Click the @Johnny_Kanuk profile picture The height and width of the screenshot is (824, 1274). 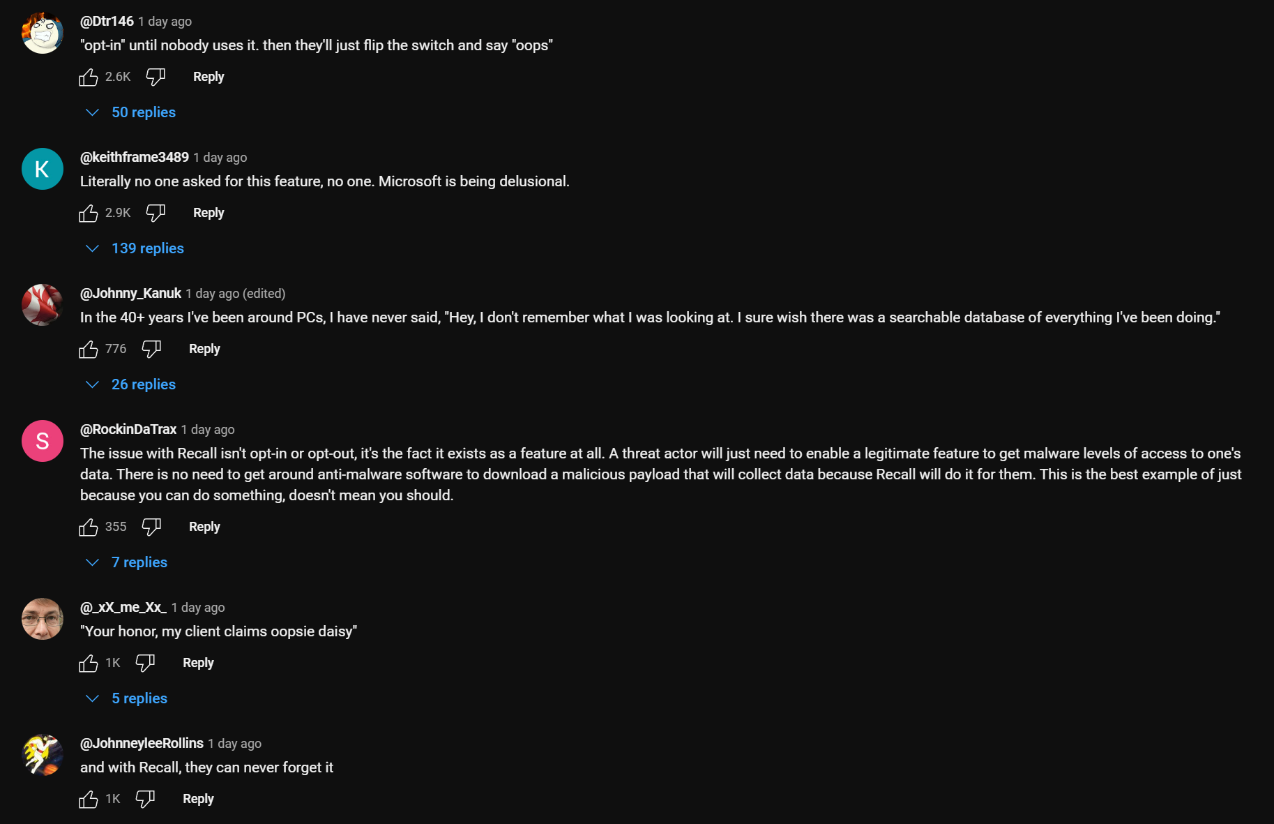tap(43, 305)
